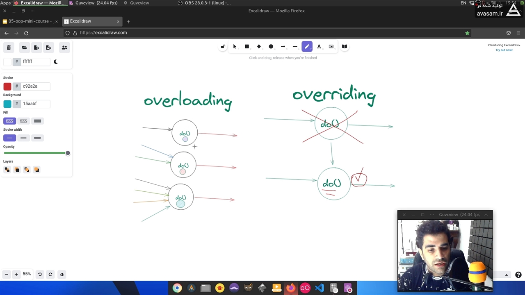Screen dimensions: 525x295
Task: Open Visual Studio Code from the taskbar
Action: pyautogui.click(x=320, y=288)
